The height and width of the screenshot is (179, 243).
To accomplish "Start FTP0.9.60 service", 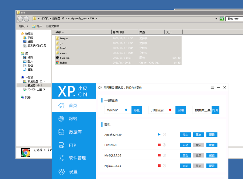I will 185,145.
